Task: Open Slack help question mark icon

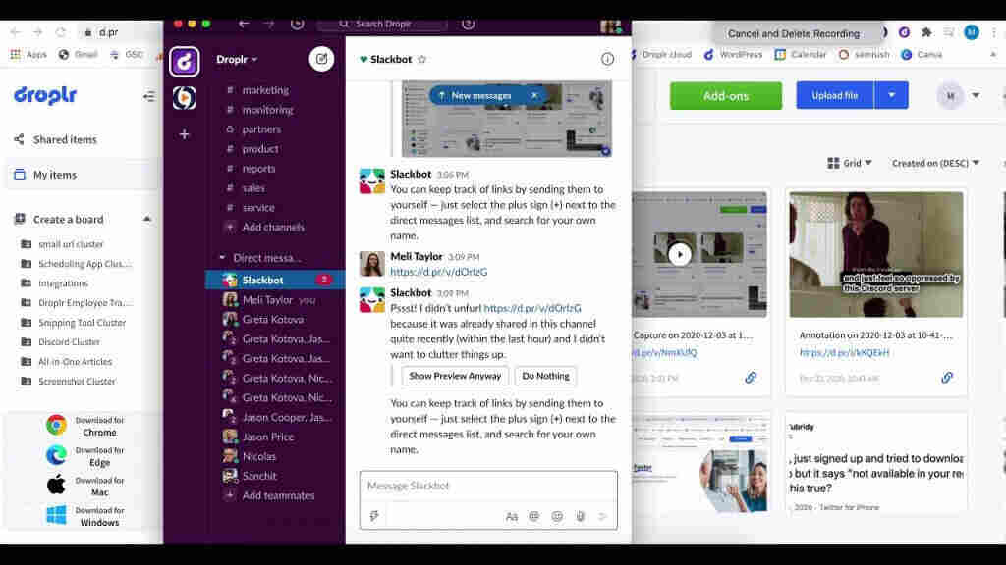Action: pos(469,24)
